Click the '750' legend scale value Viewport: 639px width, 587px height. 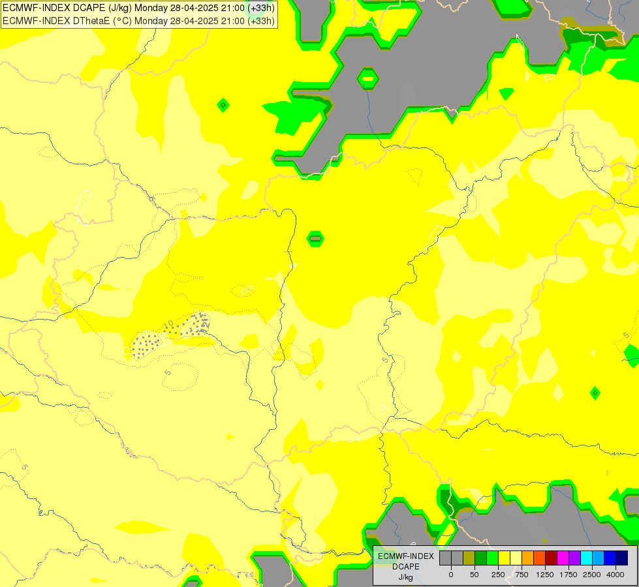(x=522, y=575)
